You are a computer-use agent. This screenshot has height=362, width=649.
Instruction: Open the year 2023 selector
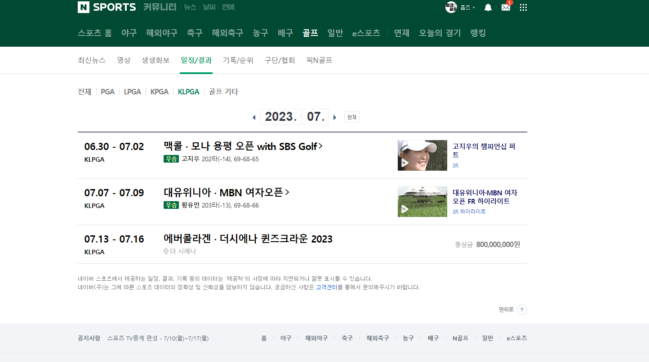[281, 117]
